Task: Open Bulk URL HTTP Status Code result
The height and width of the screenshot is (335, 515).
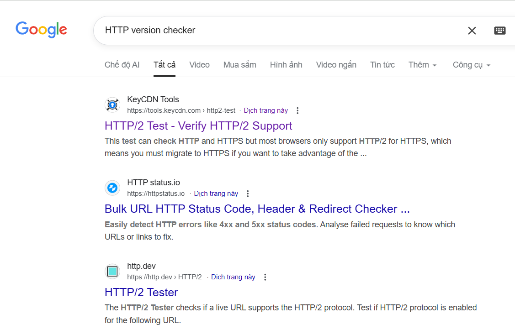Action: (x=257, y=209)
